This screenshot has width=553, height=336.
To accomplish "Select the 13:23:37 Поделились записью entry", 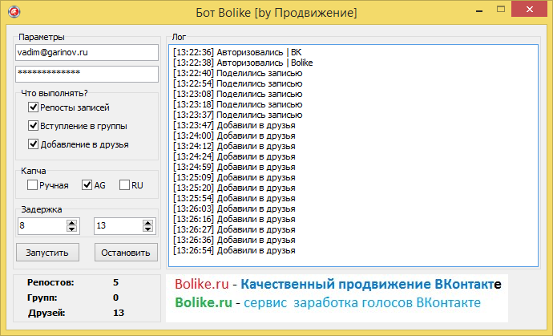I will tap(238, 115).
